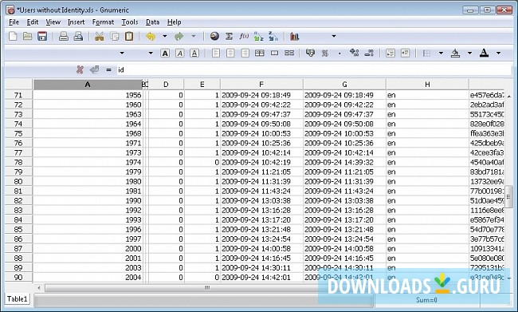Split merged cells icon
This screenshot has height=312, width=518.
[289, 53]
